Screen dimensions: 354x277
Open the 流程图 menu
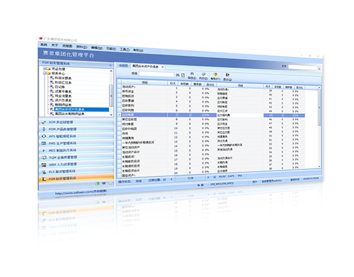point(67,46)
